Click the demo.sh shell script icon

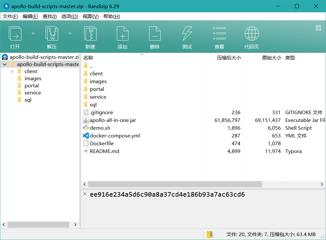tap(86, 128)
